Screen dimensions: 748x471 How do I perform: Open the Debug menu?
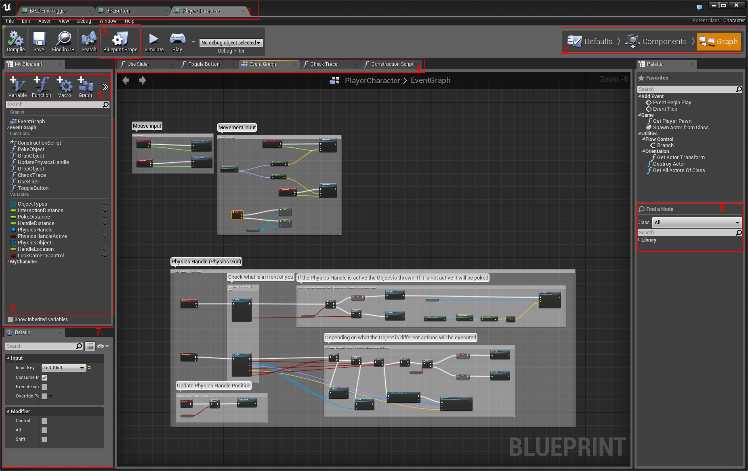(84, 21)
